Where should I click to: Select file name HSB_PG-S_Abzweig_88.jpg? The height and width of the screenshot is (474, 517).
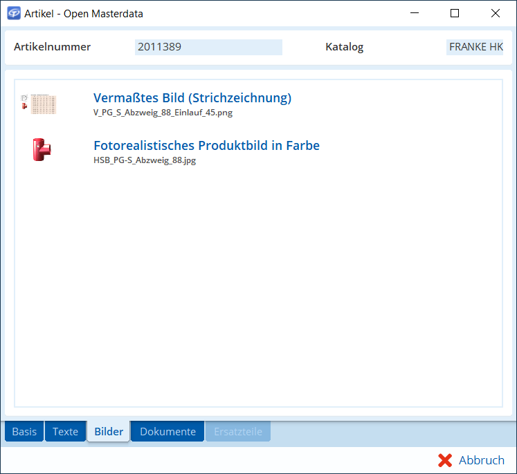click(x=145, y=160)
